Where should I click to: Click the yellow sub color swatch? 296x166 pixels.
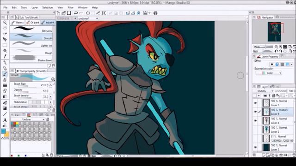pyautogui.click(x=7, y=134)
